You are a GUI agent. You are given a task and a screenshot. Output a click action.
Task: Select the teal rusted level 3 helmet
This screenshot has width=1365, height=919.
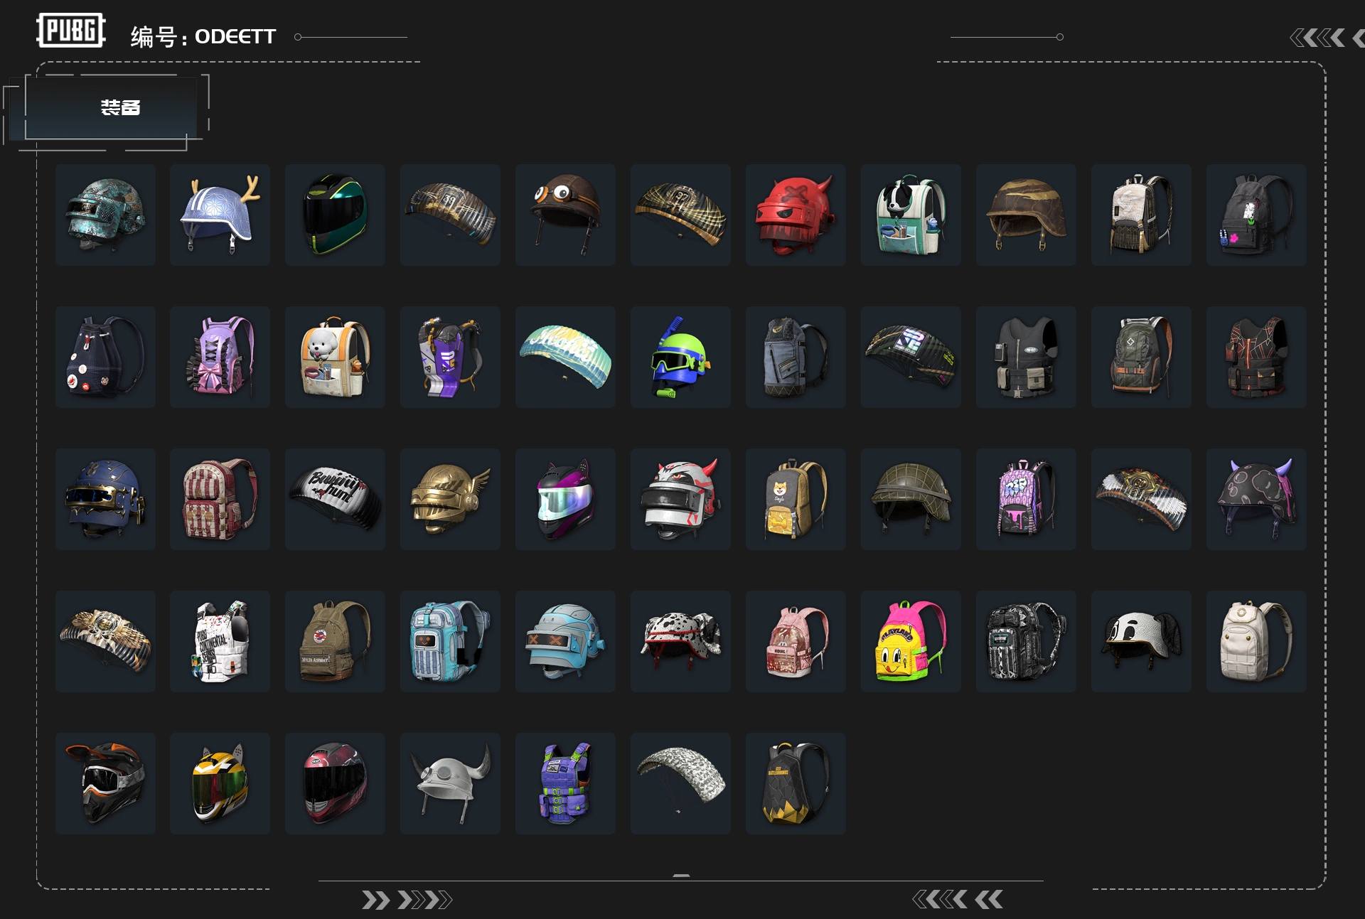click(105, 215)
